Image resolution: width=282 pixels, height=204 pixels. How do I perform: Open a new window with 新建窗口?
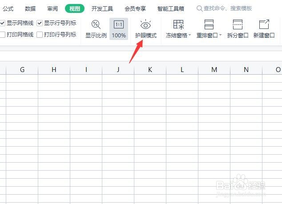pos(264,29)
